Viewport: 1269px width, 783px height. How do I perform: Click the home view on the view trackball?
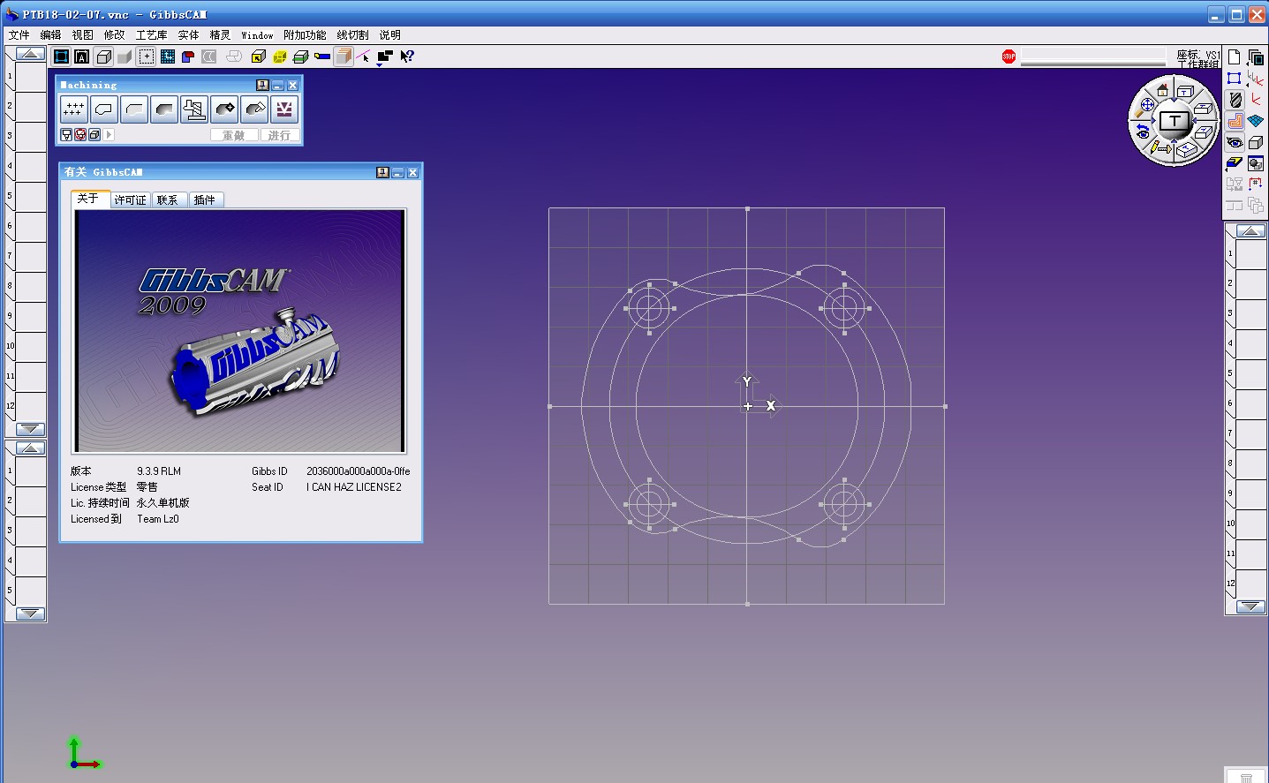[x=1162, y=90]
